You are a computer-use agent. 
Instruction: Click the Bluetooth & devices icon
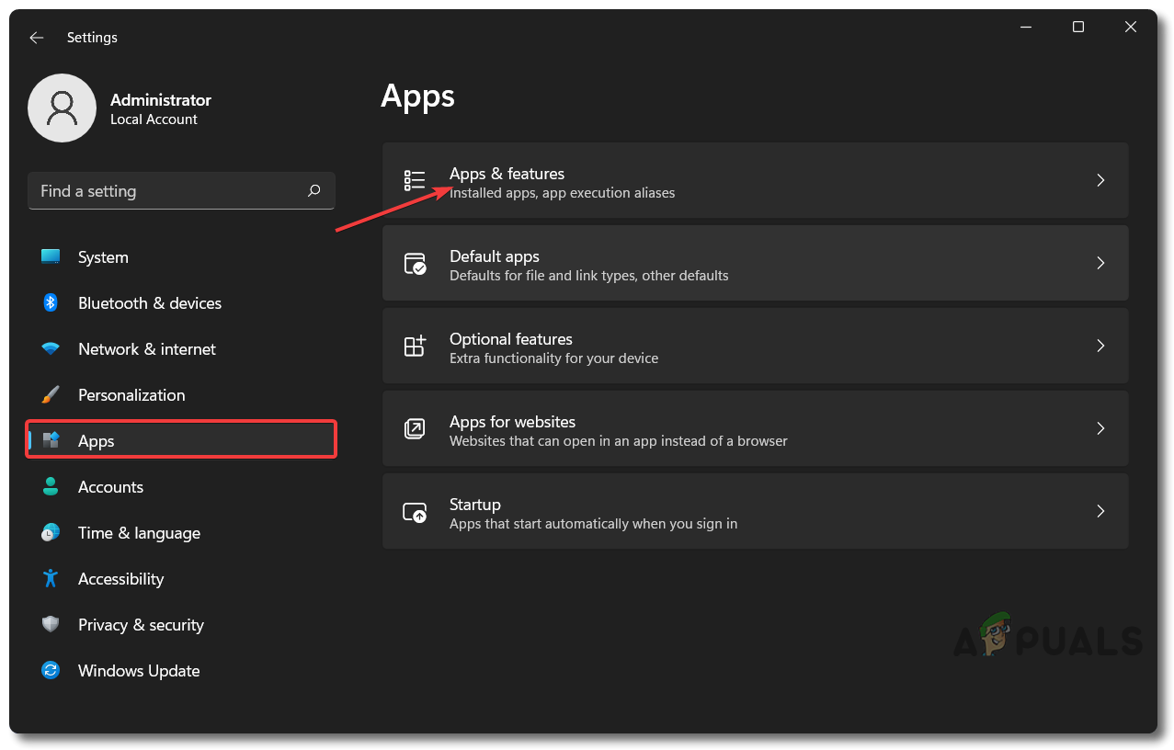(51, 303)
